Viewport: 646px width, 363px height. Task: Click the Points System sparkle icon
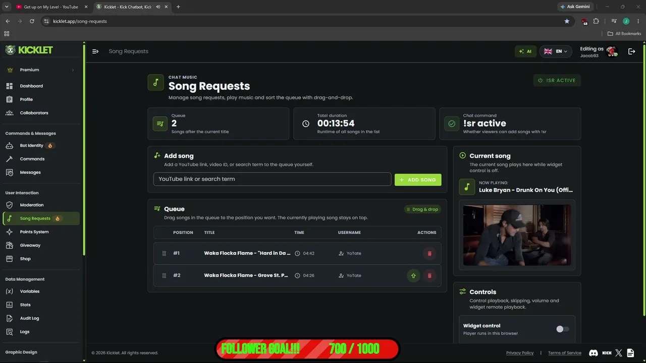tap(9, 232)
